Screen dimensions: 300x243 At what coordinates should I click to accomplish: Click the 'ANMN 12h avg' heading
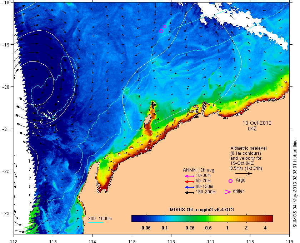point(199,170)
